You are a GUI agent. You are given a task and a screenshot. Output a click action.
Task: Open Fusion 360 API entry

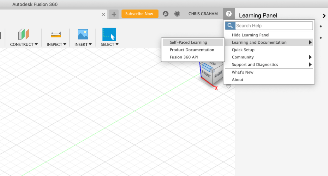[193, 57]
